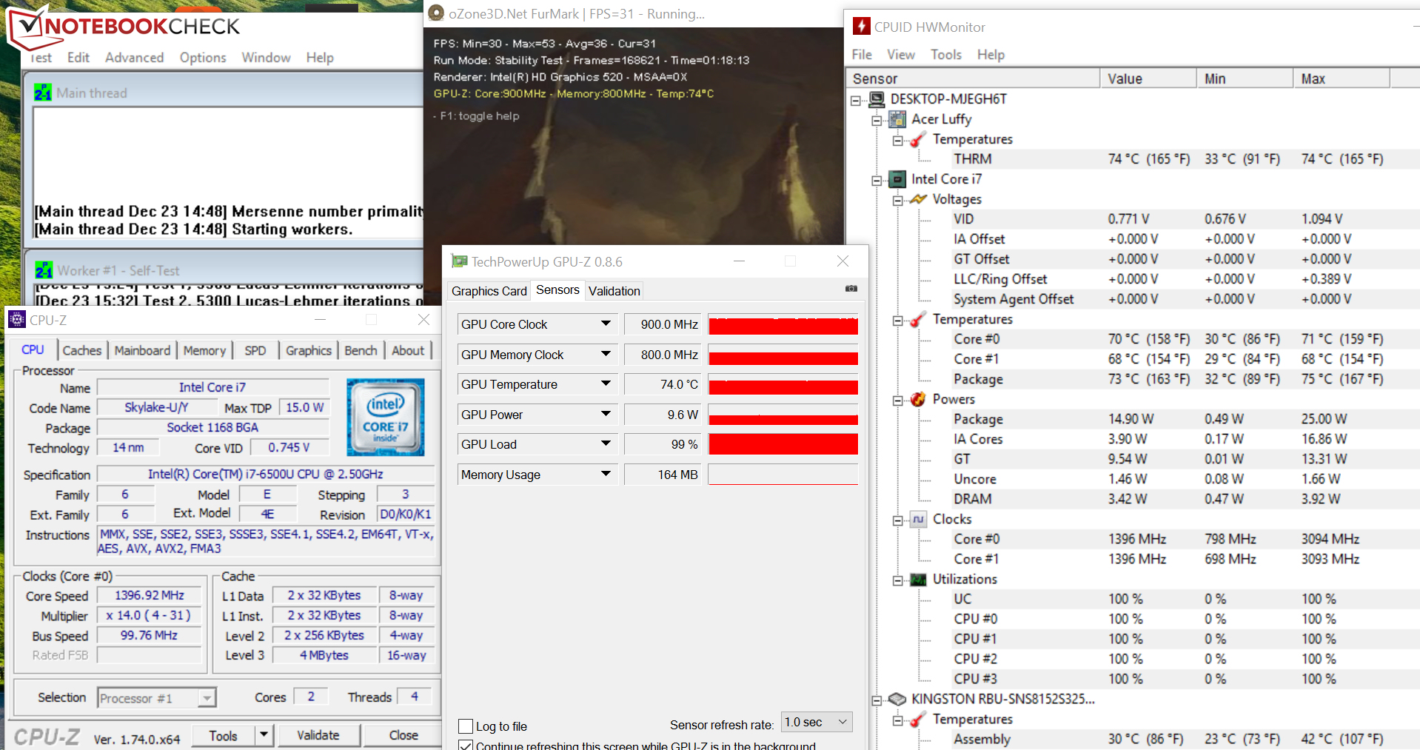Select the KINGSTON drive icon
The height and width of the screenshot is (750, 1420).
coord(897,699)
